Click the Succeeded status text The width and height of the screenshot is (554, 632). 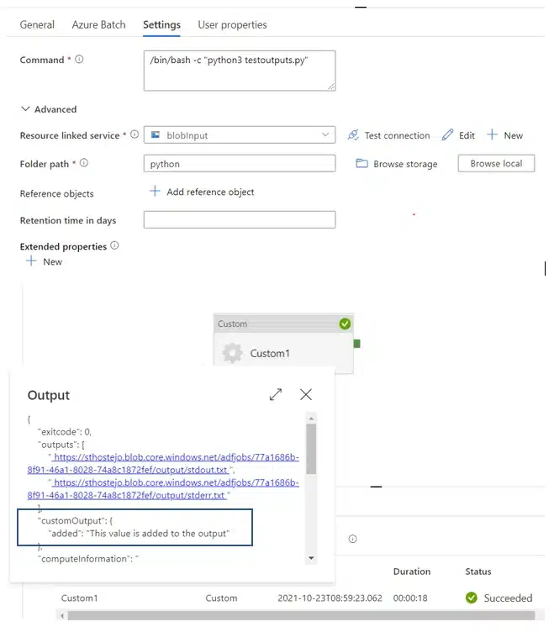pos(508,598)
